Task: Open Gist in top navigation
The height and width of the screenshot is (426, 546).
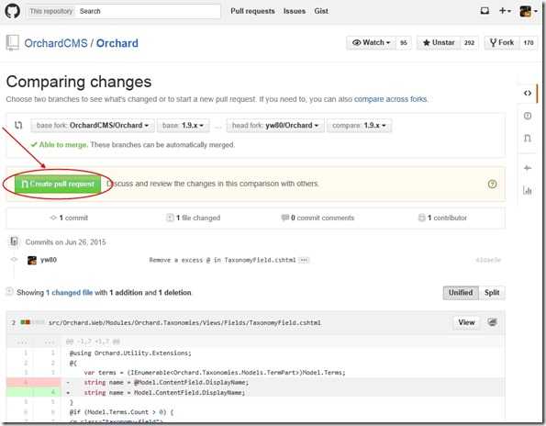Action: [x=321, y=11]
